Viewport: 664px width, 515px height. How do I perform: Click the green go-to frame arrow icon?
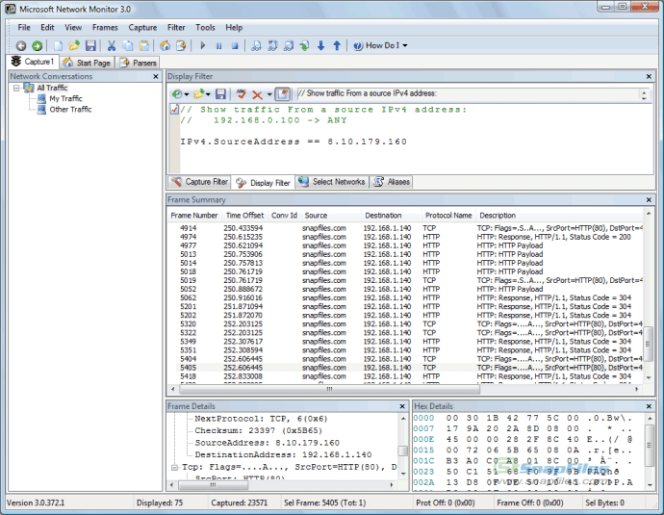coord(304,46)
